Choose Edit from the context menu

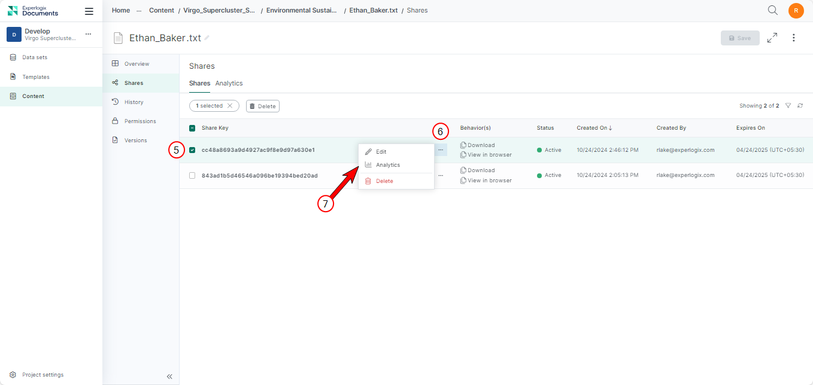click(x=381, y=152)
